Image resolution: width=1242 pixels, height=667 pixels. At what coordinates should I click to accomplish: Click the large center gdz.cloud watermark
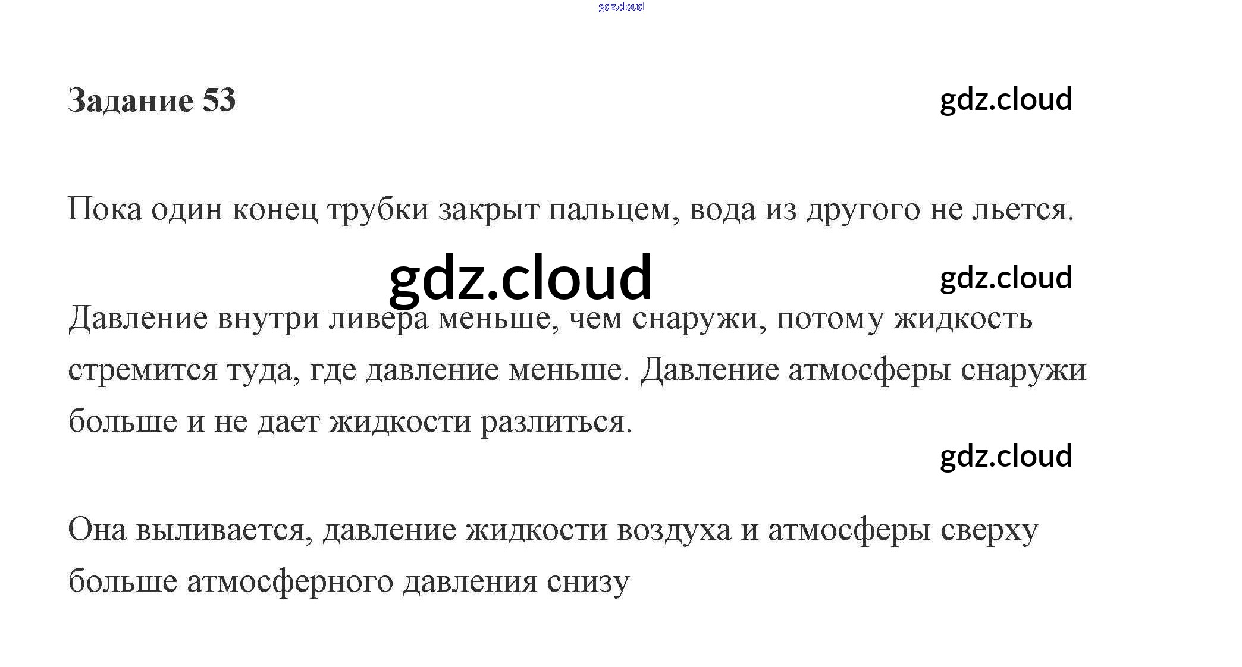tap(520, 277)
